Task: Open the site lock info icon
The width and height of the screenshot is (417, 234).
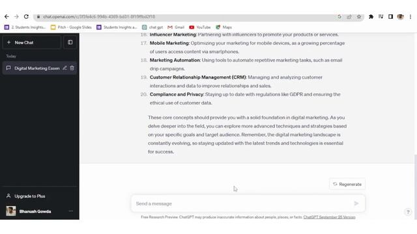Action: pyautogui.click(x=38, y=17)
